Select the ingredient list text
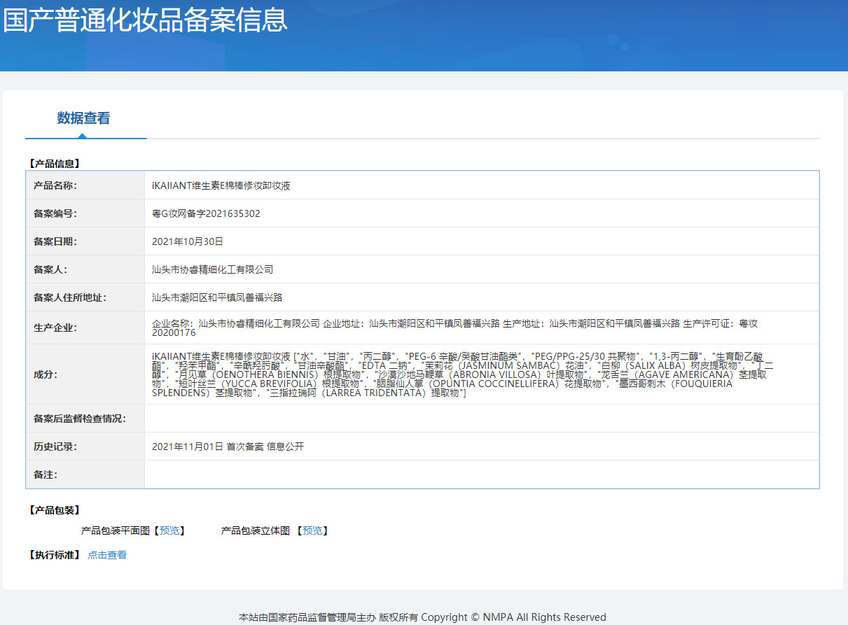The image size is (848, 625). coord(463,374)
